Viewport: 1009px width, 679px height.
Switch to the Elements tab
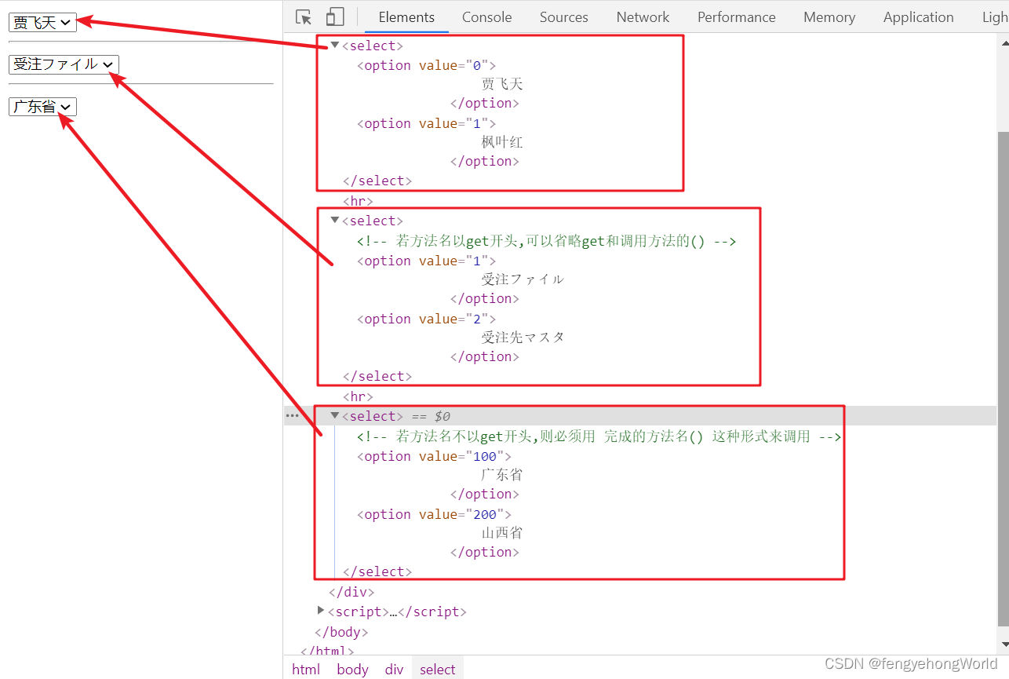[x=406, y=17]
